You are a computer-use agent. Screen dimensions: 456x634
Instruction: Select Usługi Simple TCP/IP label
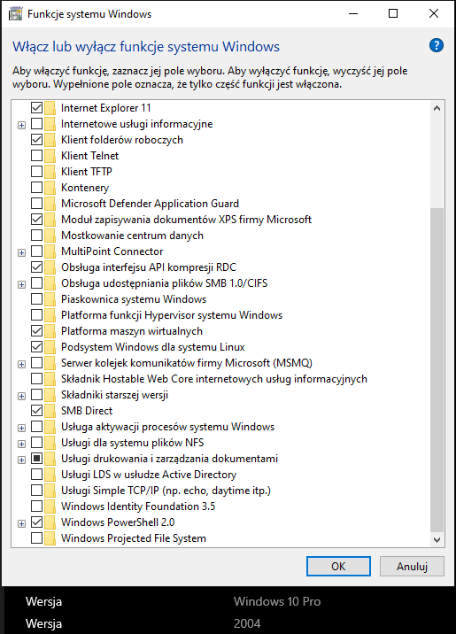166,491
